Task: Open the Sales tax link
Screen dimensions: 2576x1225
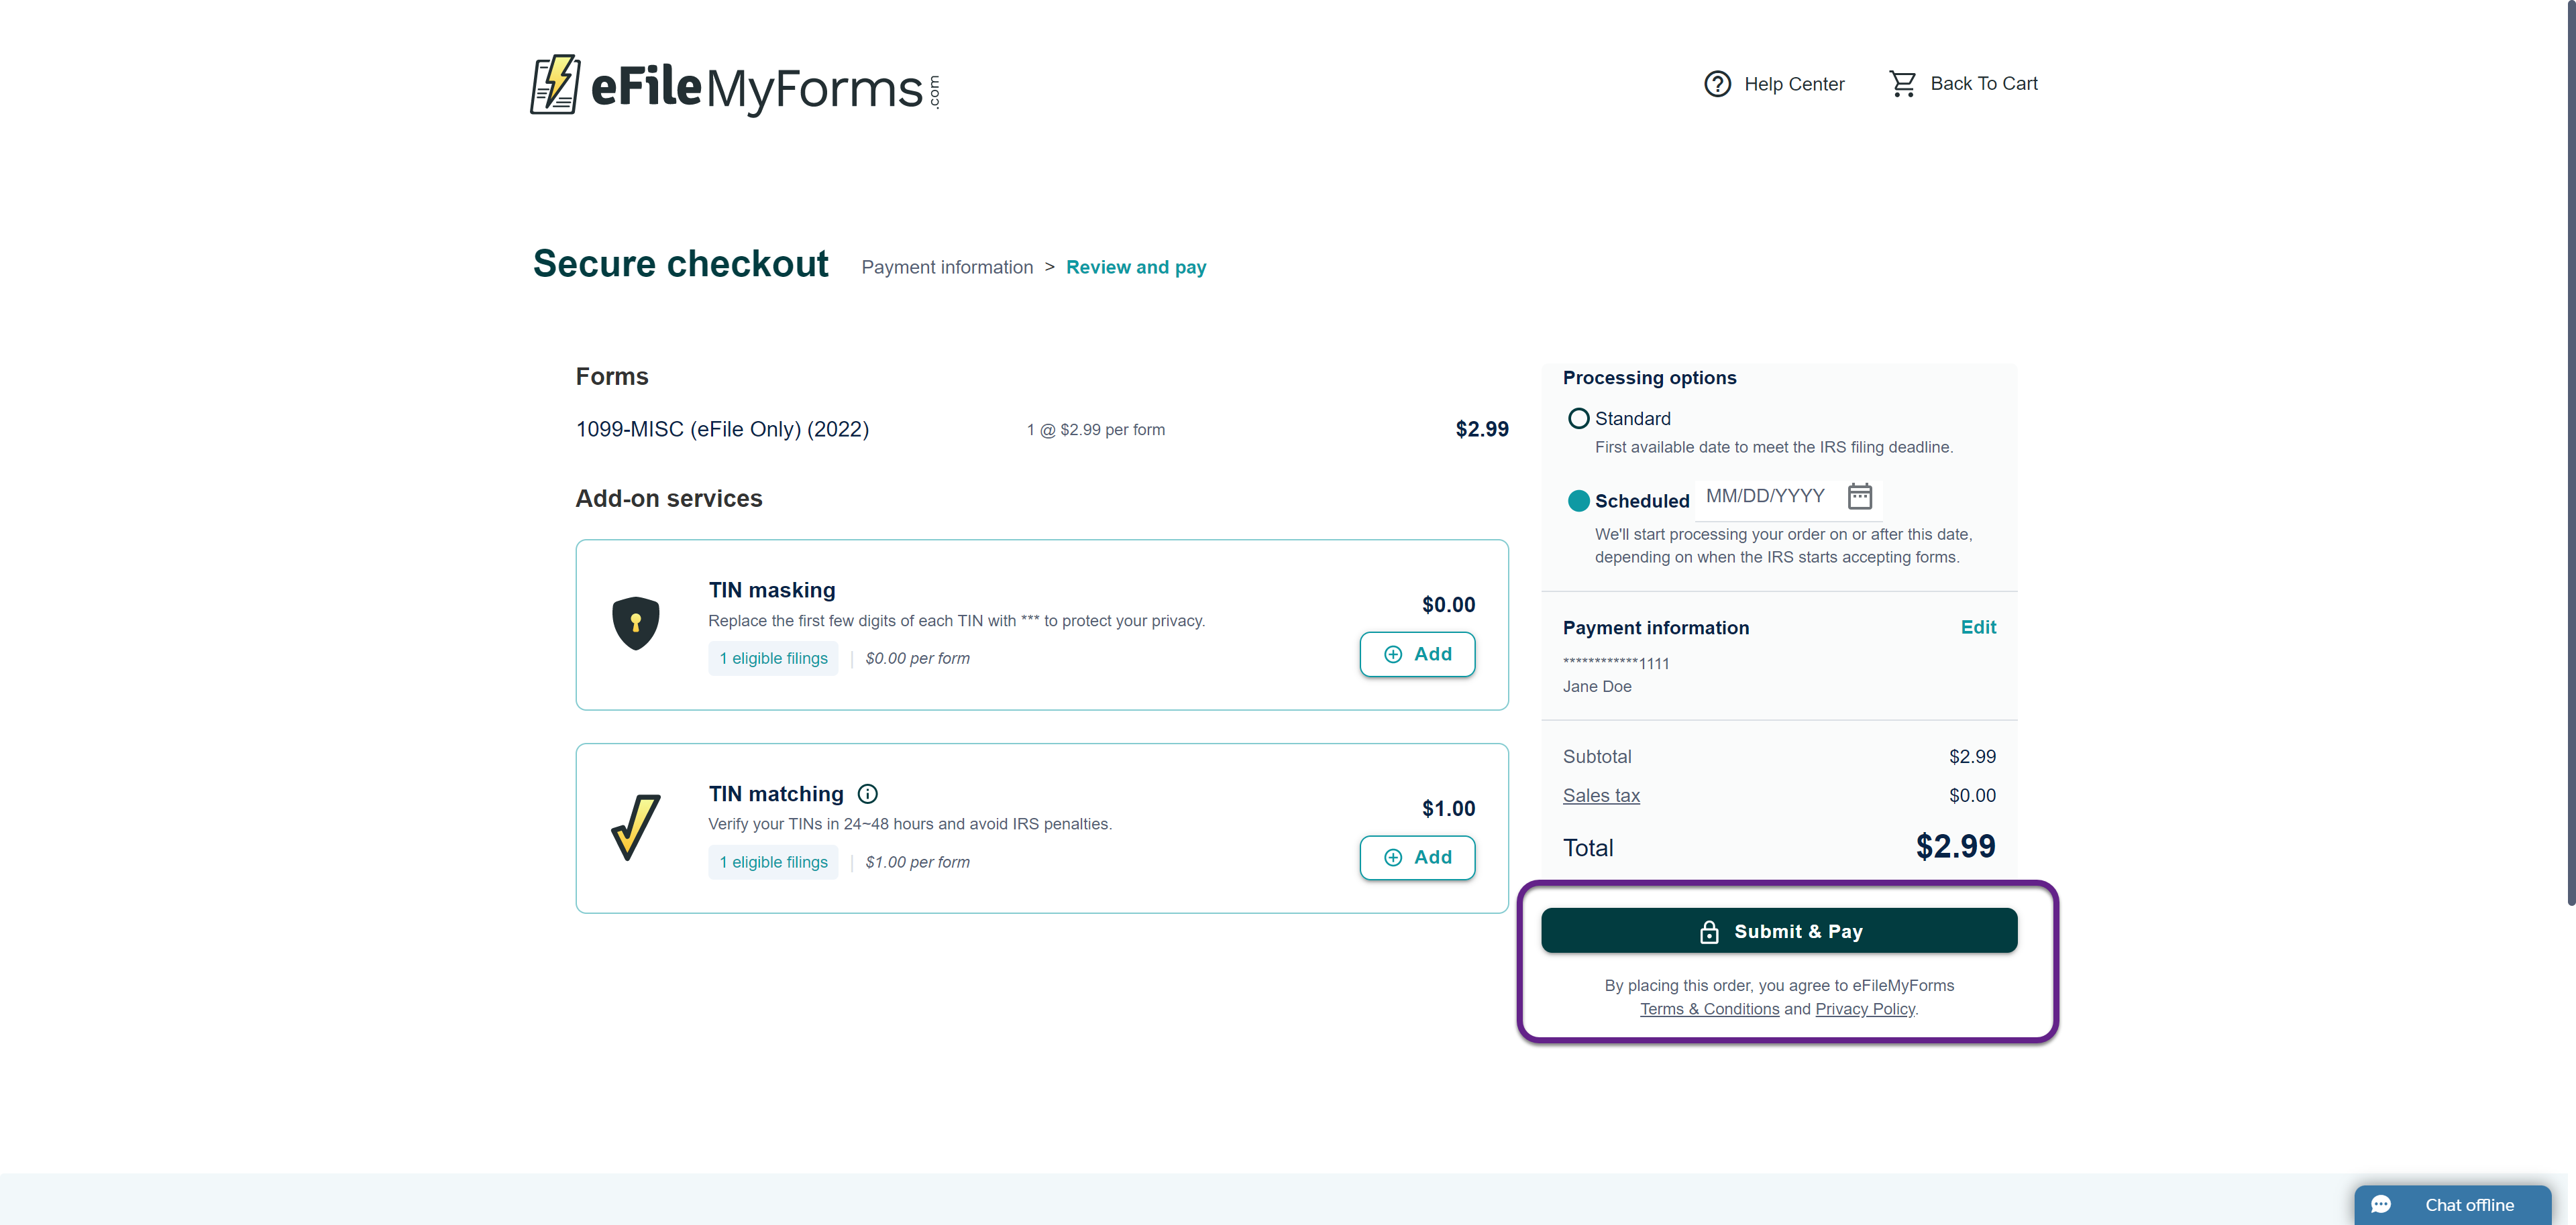Action: [1601, 797]
